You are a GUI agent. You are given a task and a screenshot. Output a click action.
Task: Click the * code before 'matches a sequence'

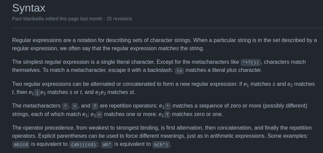pyautogui.click(x=168, y=106)
